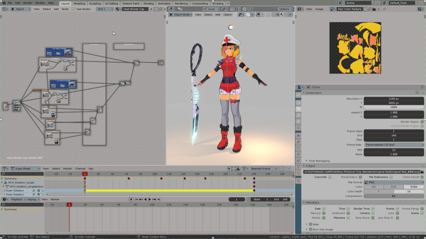Disable the Overwrite checkbox
This screenshot has width=426, height=239.
(330, 177)
